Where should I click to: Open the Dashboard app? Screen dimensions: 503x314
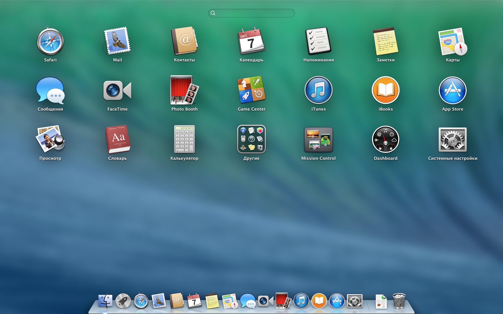[x=386, y=139]
